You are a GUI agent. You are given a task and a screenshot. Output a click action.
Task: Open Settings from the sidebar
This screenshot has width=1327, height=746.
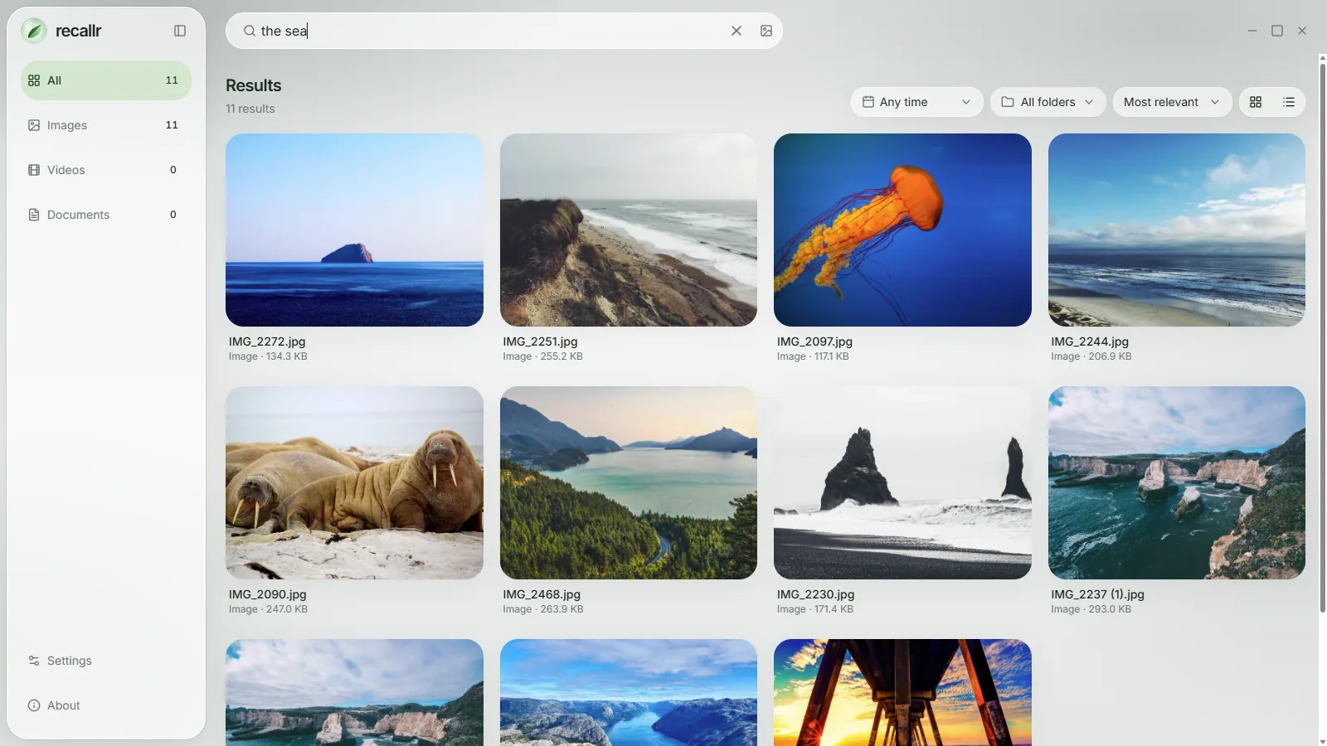(x=106, y=661)
